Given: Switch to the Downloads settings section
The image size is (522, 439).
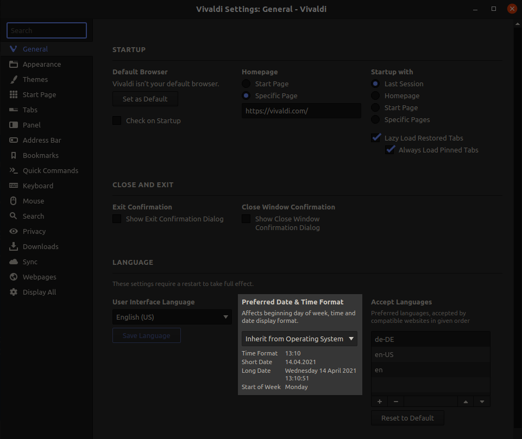Looking at the screenshot, I should click(40, 247).
